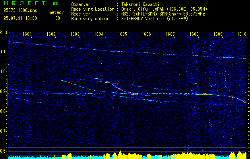The image size is (250, 159).
Task: Click the 1606 time marker
Action: (146, 34)
